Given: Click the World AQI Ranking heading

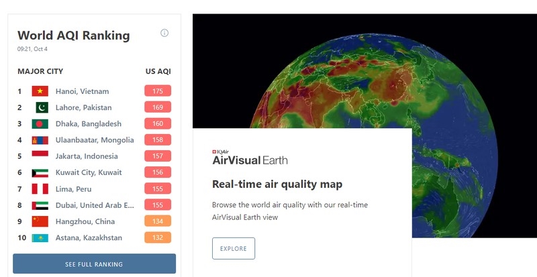Looking at the screenshot, I should click(x=74, y=36).
